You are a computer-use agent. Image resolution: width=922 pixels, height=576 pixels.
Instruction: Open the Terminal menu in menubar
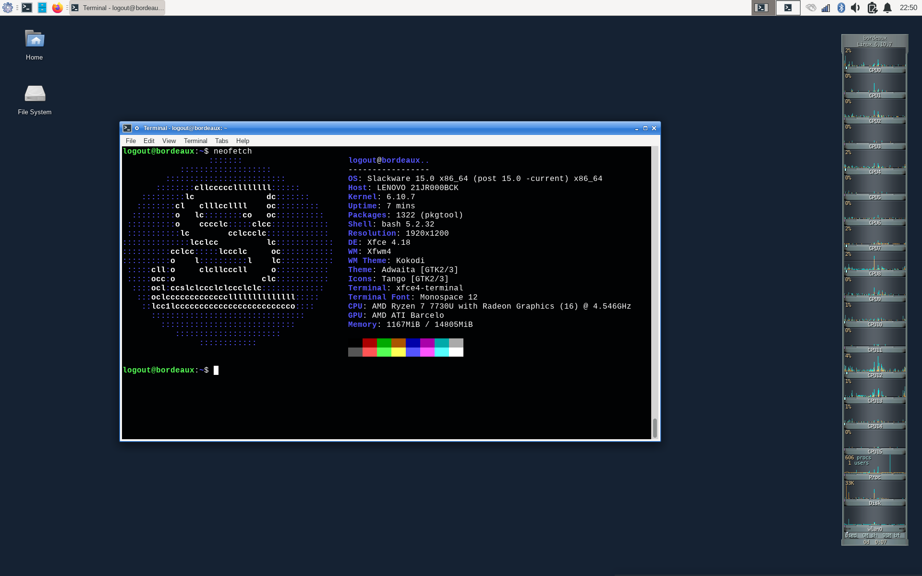195,141
